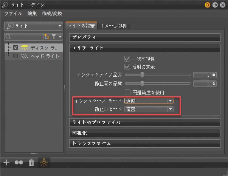Image resolution: width=228 pixels, height=176 pixels.
Task: Collapse the プロパティ section
Action: coord(145,37)
